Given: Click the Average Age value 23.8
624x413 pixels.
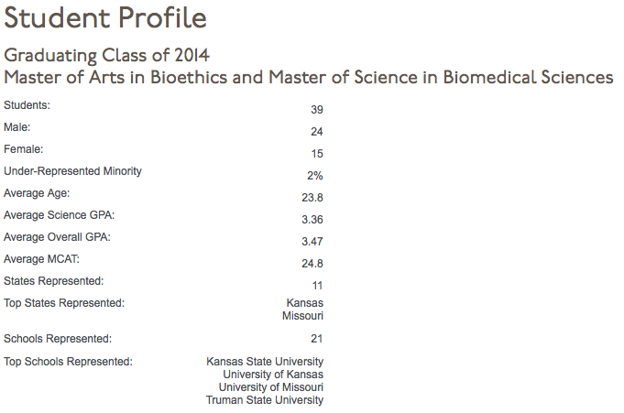Looking at the screenshot, I should [312, 198].
